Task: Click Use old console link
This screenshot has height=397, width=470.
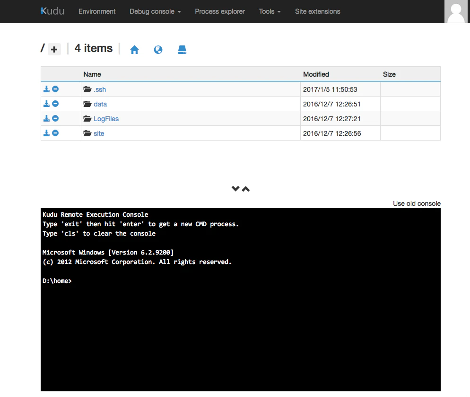Action: coord(417,203)
